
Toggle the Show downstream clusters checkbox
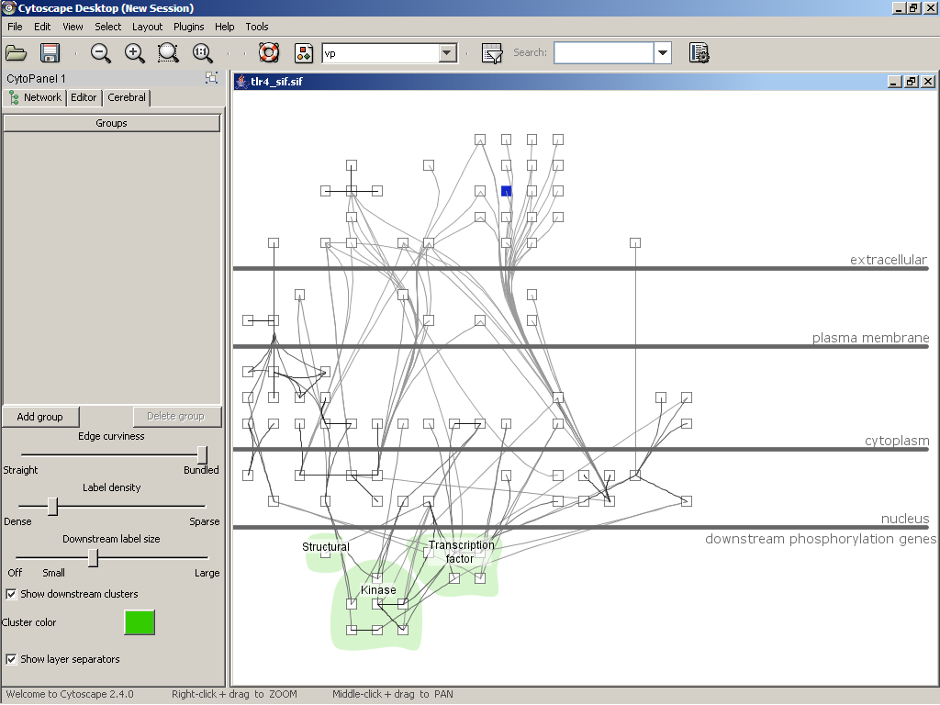(12, 594)
